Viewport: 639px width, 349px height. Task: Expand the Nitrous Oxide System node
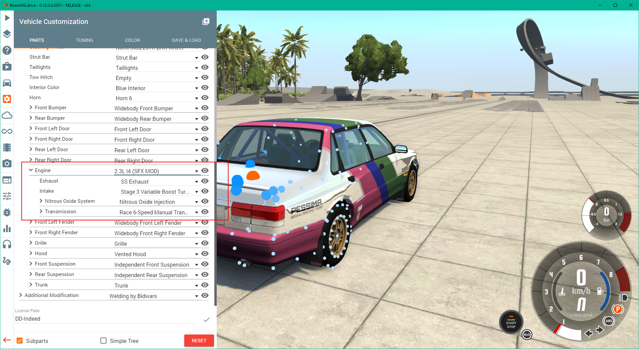pyautogui.click(x=41, y=201)
